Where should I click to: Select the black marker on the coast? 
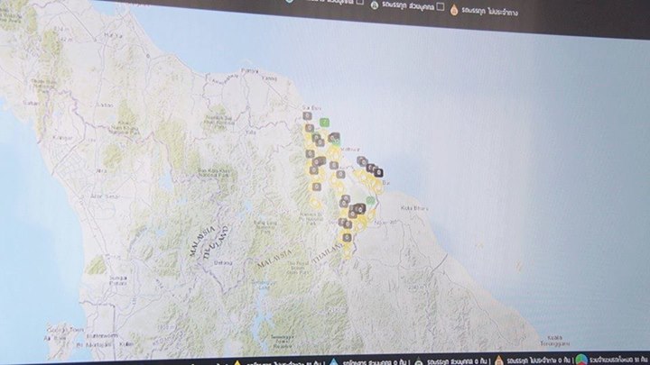click(x=379, y=172)
